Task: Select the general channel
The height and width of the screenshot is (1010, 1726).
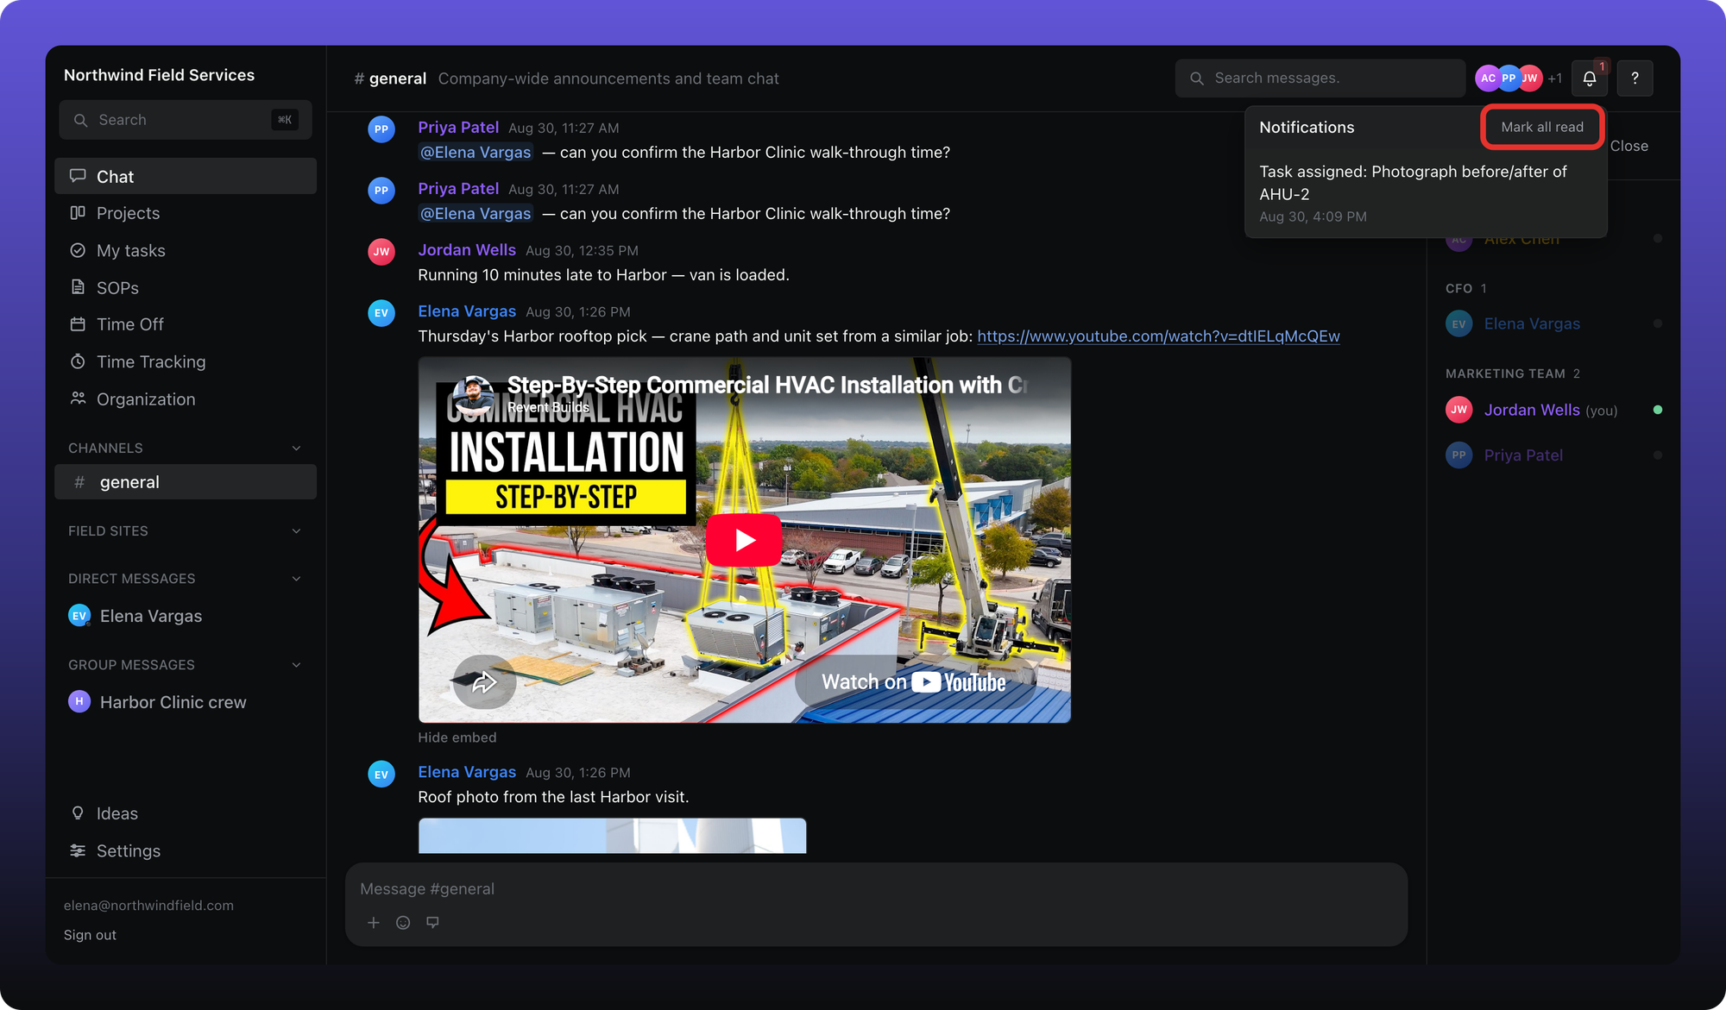Action: coord(186,482)
